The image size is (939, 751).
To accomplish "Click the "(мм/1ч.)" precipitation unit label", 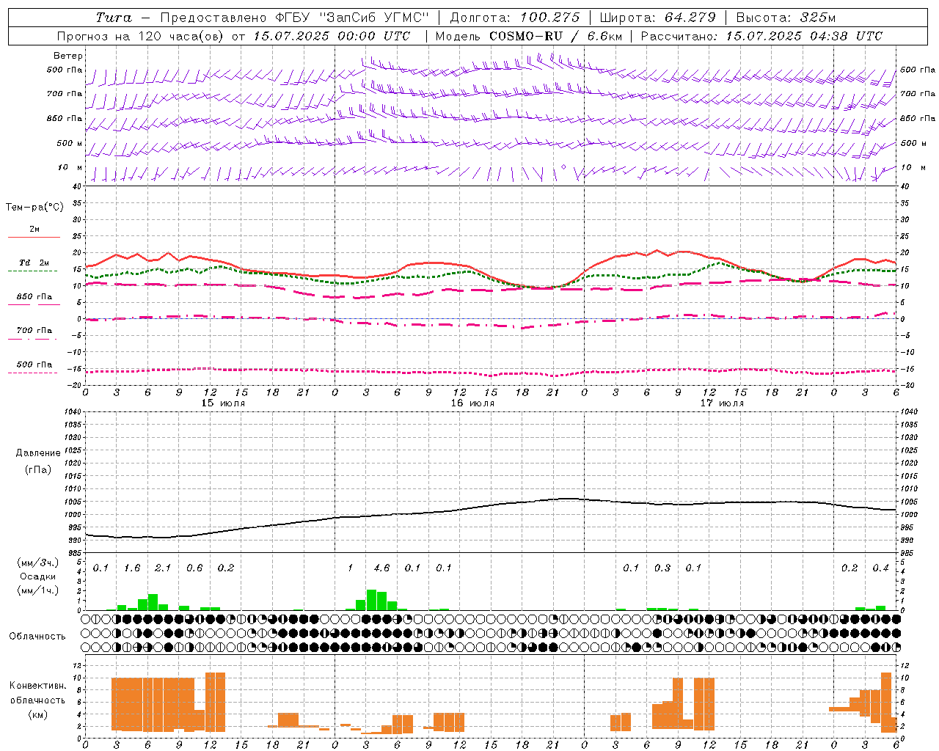I will 37,590.
